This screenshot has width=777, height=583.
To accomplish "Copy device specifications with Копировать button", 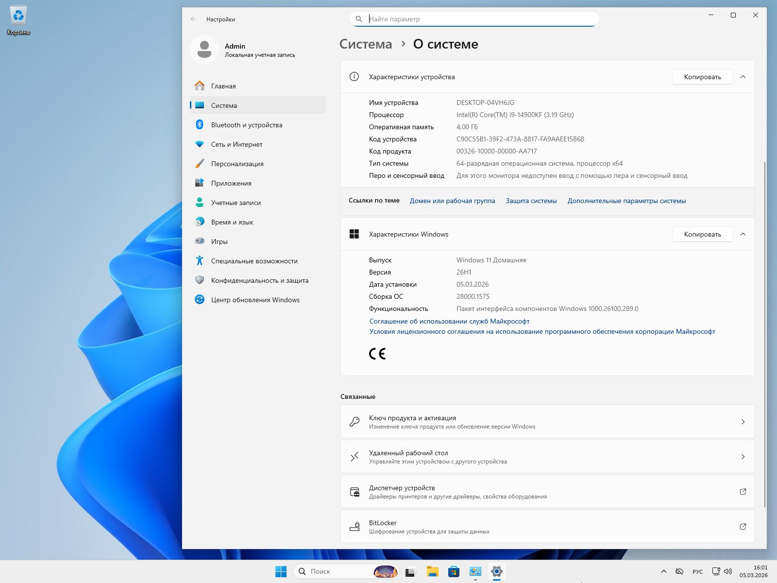I will [x=702, y=77].
